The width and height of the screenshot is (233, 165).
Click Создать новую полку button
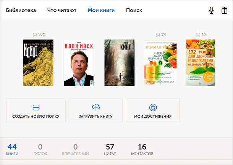click(x=36, y=110)
